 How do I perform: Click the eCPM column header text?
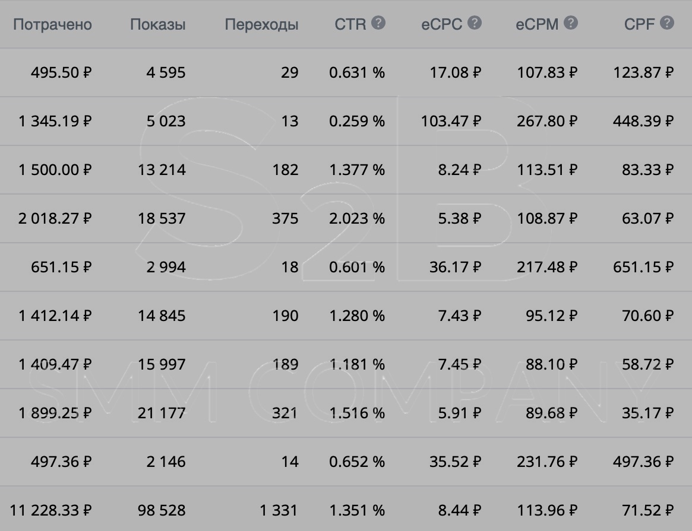(537, 24)
